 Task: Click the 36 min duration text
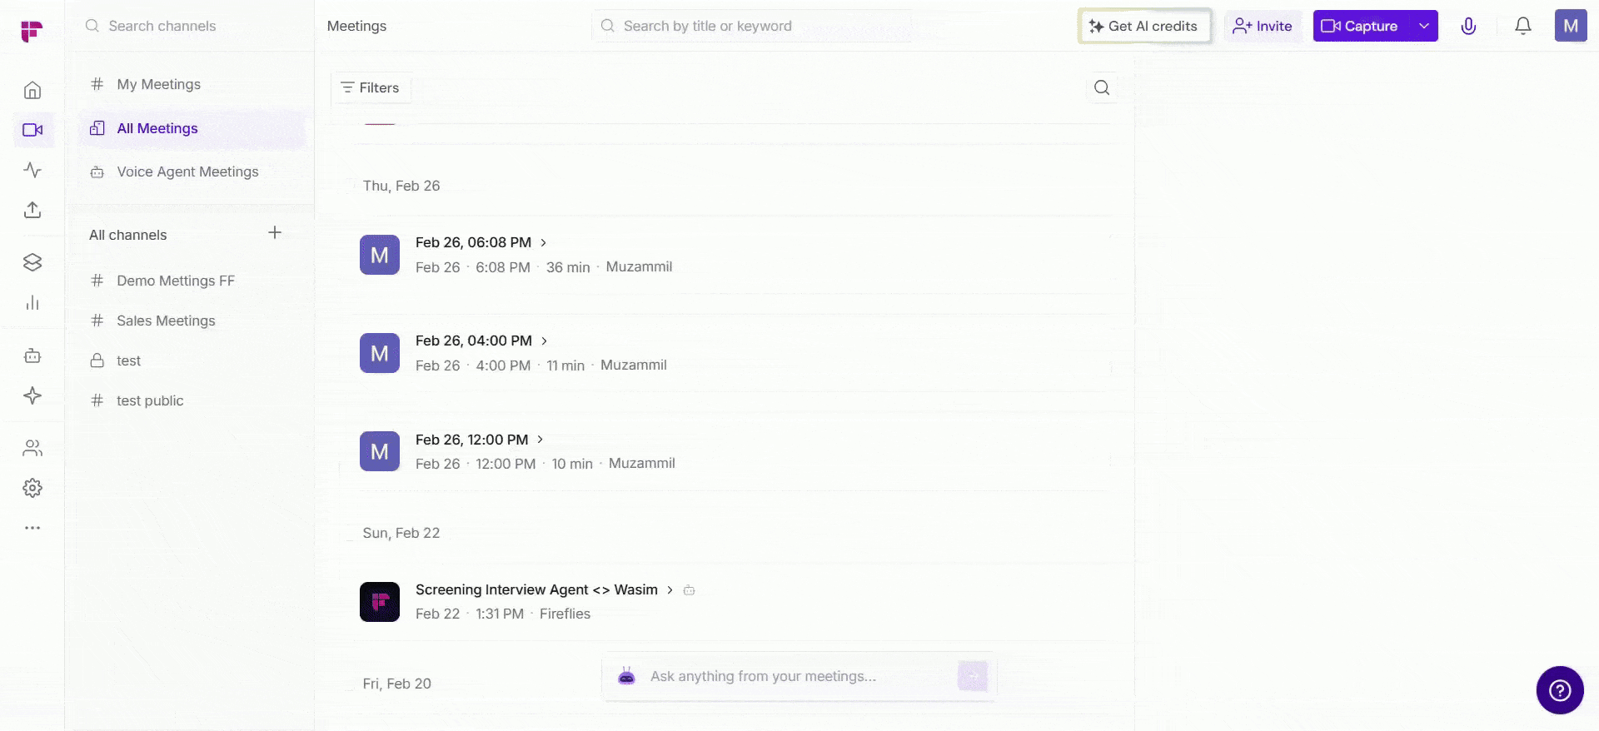click(x=568, y=267)
